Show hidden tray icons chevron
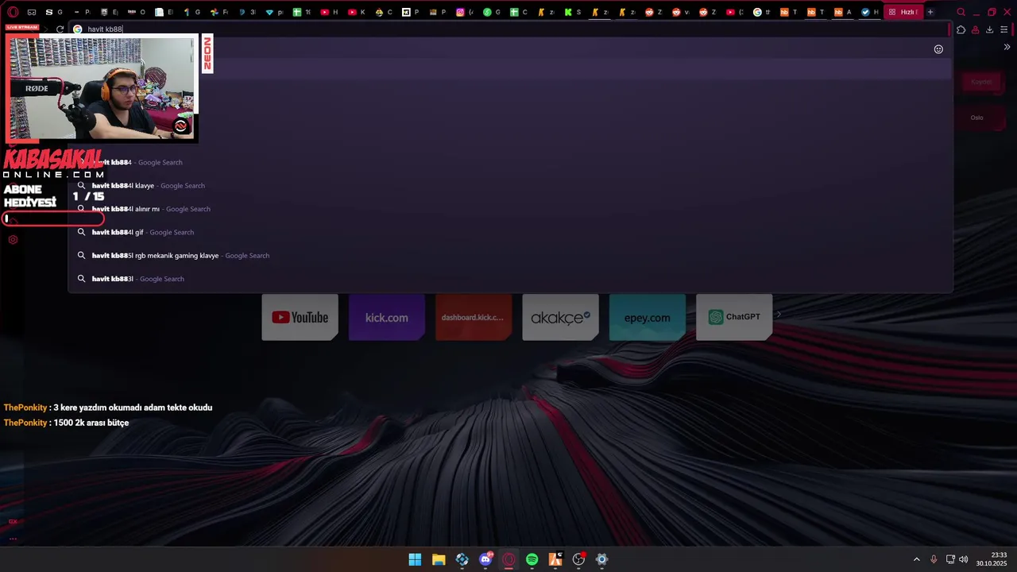This screenshot has width=1017, height=572. [x=916, y=559]
